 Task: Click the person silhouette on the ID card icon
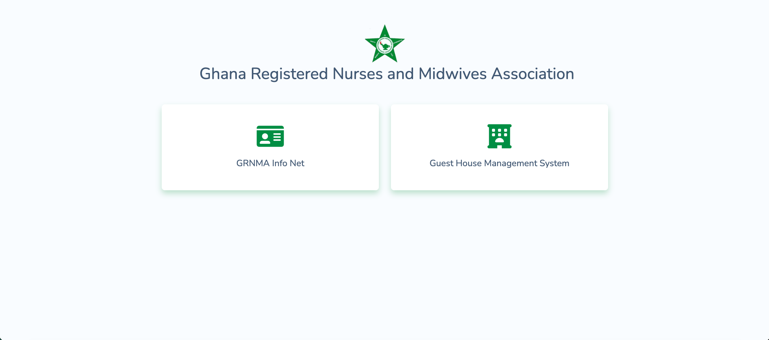[x=265, y=138]
